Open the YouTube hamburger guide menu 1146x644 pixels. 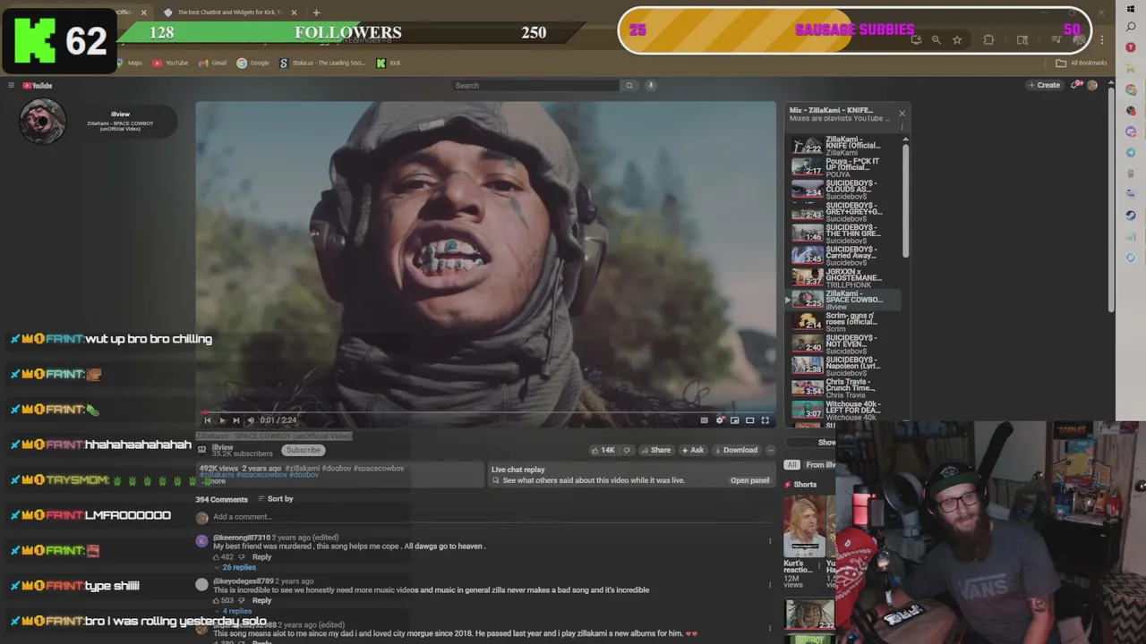(x=11, y=85)
